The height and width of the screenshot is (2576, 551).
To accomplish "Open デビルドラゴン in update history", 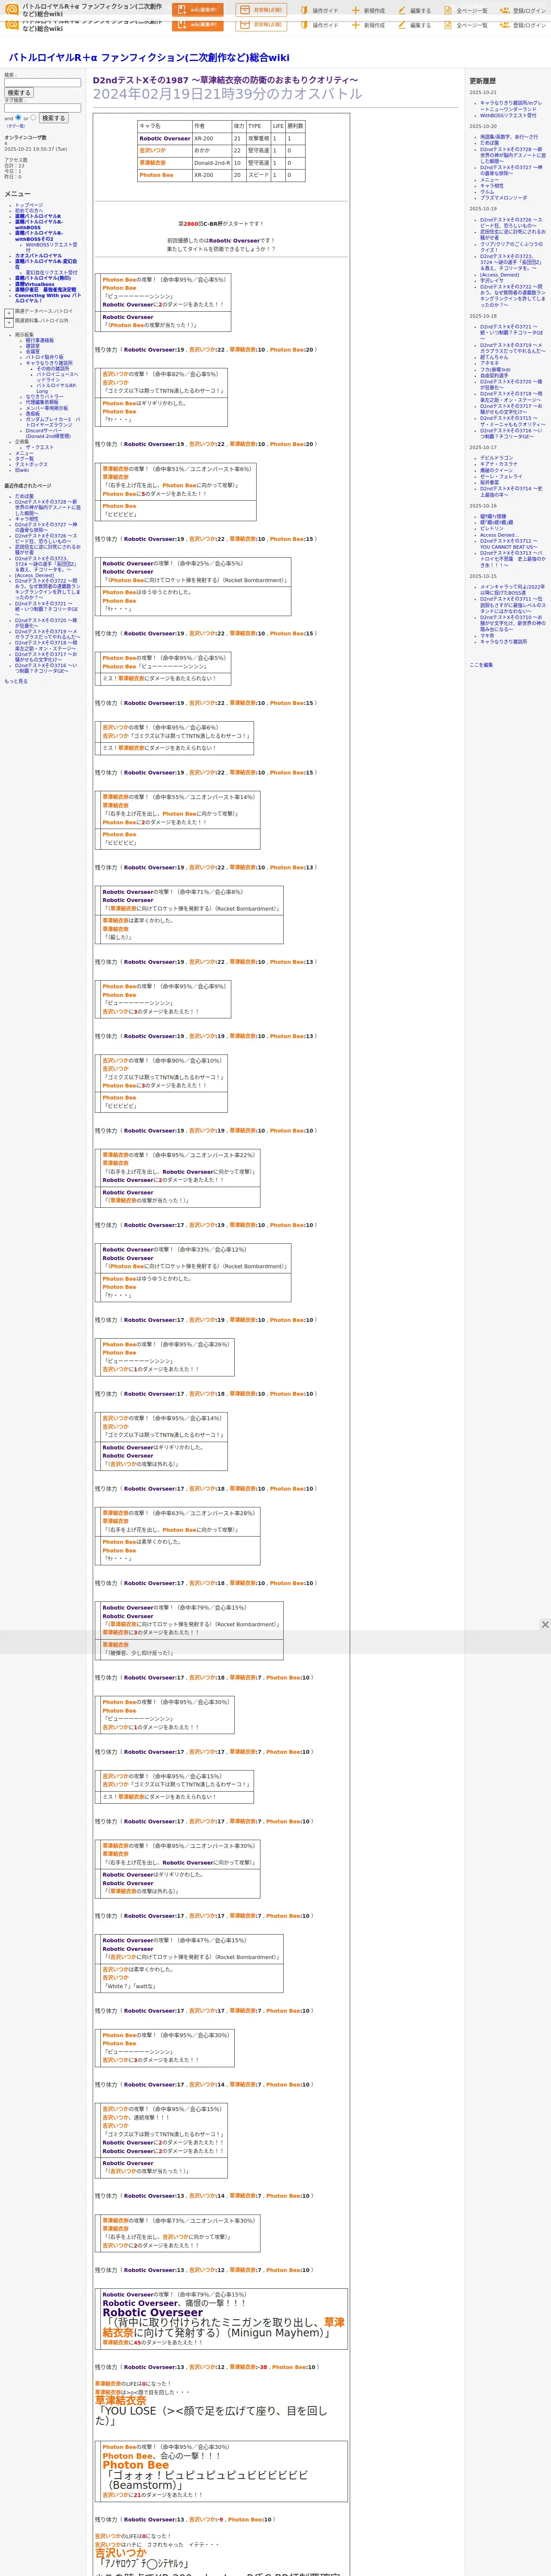I will [496, 458].
